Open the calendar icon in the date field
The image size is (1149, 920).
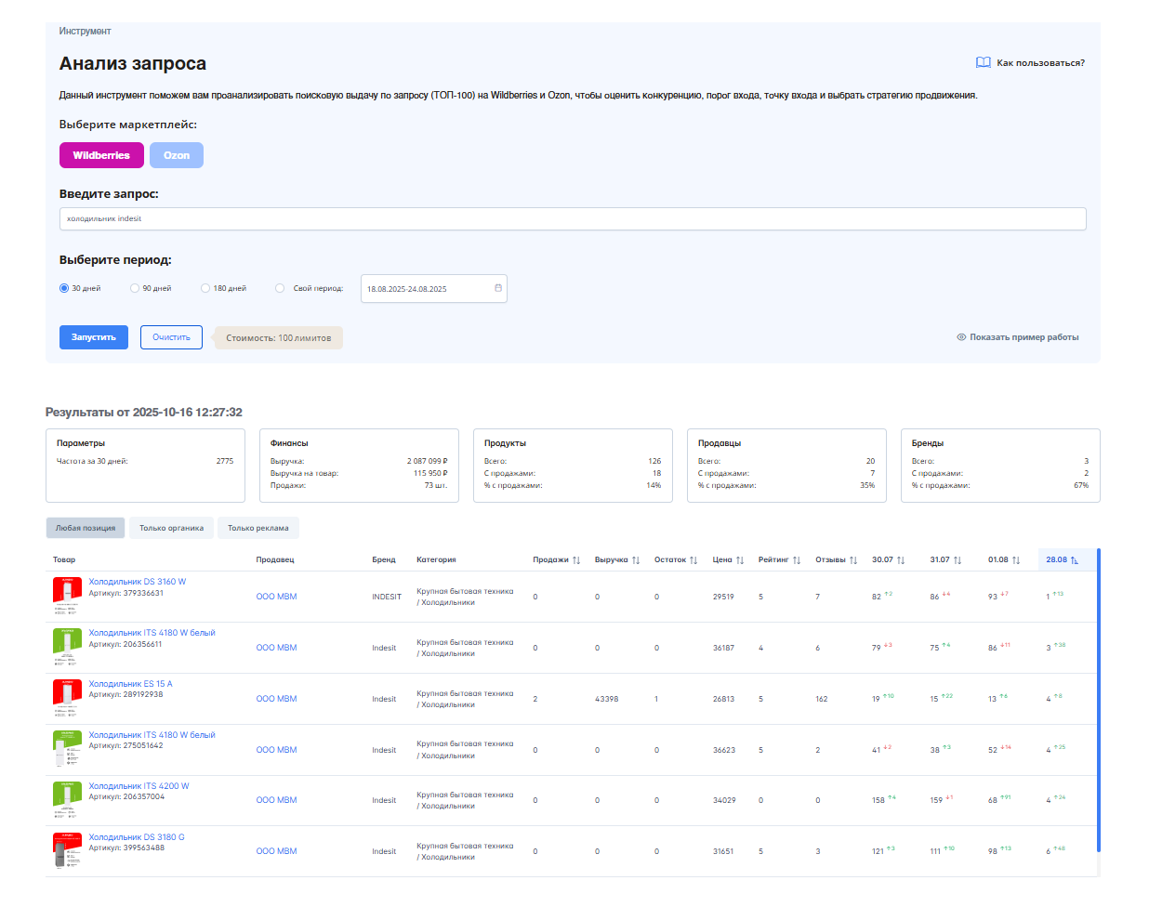pyautogui.click(x=498, y=288)
